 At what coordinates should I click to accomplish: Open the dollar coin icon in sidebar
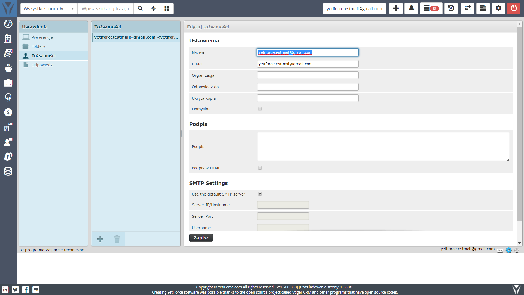(x=8, y=112)
